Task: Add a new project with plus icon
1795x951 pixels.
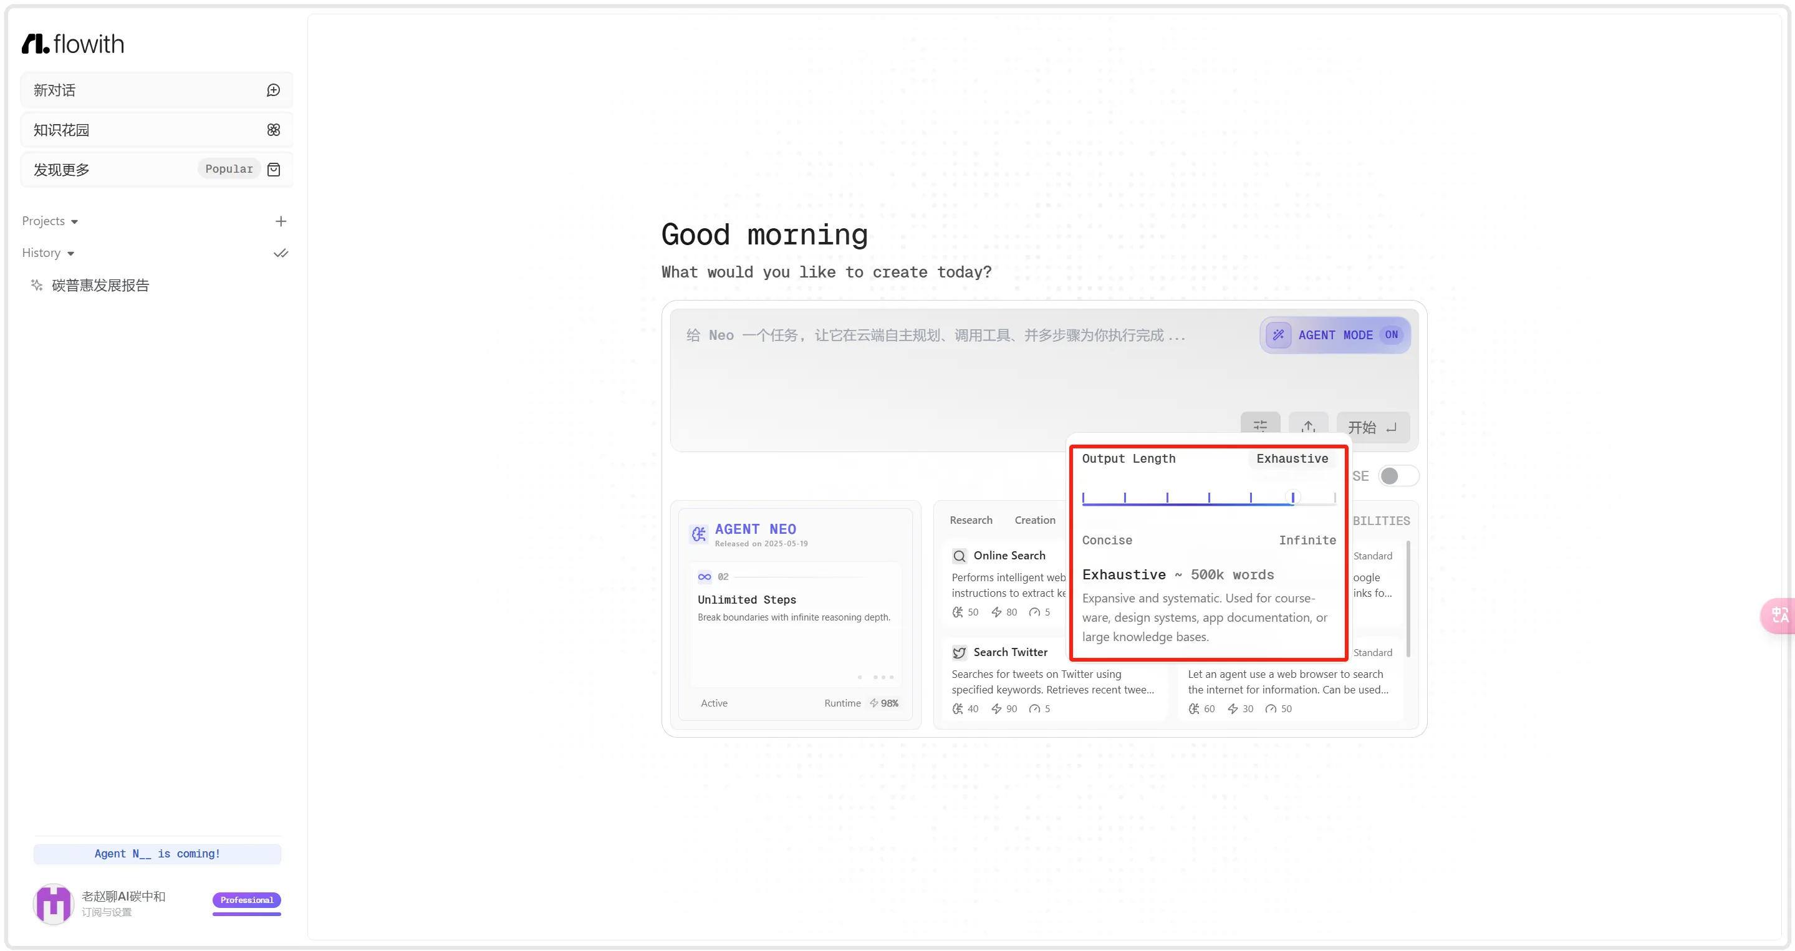Action: point(281,221)
